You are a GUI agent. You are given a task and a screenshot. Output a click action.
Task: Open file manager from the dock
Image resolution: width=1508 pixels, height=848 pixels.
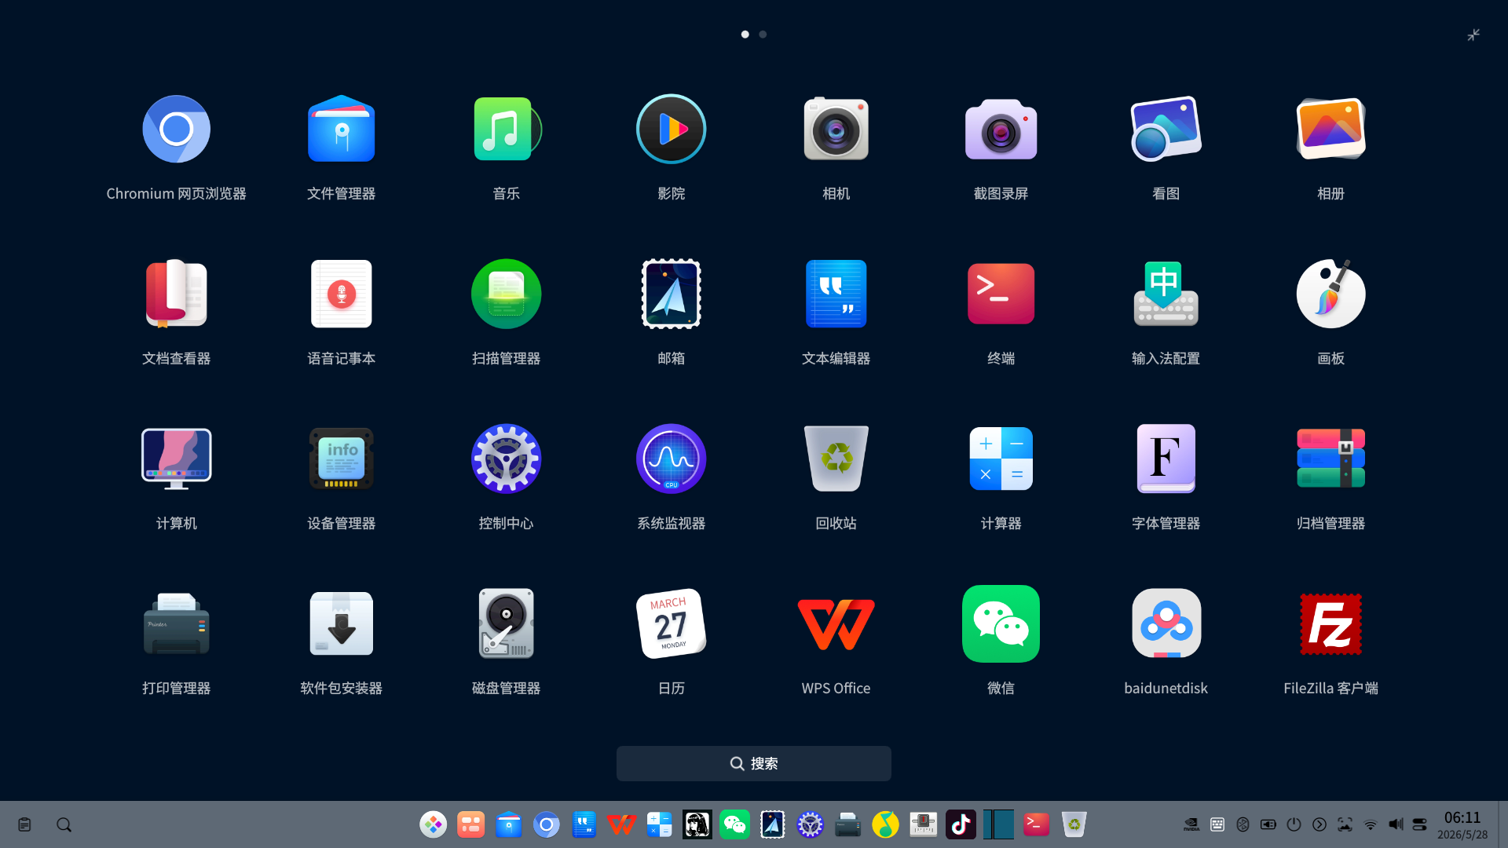509,825
